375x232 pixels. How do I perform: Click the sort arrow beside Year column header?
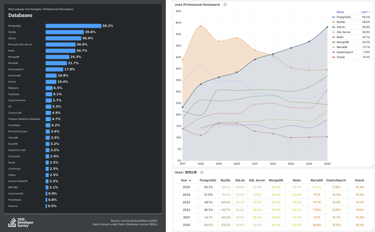(190, 180)
